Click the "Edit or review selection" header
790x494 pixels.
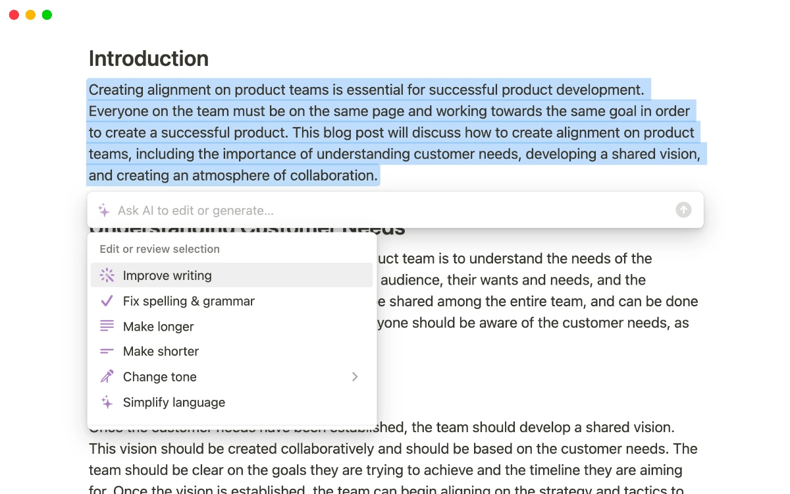159,249
